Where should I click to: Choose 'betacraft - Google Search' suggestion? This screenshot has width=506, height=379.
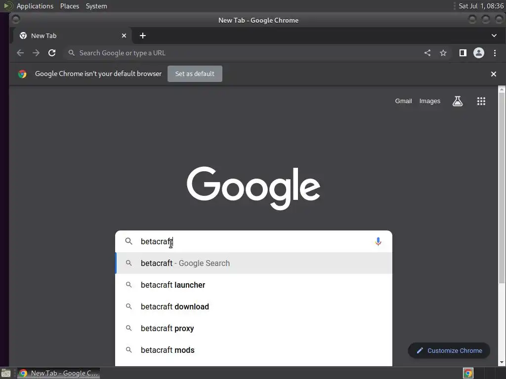point(253,264)
